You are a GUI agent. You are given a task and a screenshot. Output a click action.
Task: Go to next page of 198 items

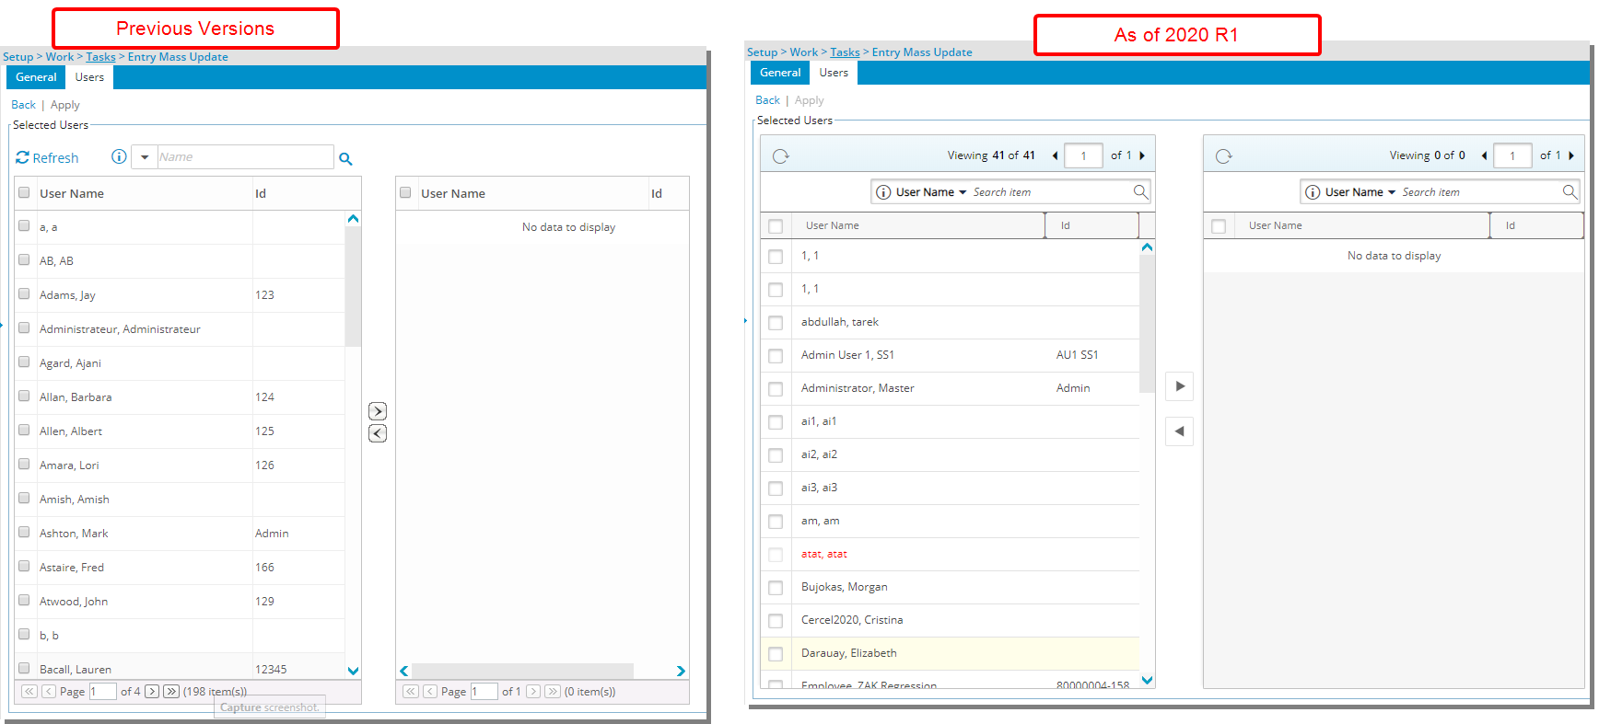click(152, 691)
